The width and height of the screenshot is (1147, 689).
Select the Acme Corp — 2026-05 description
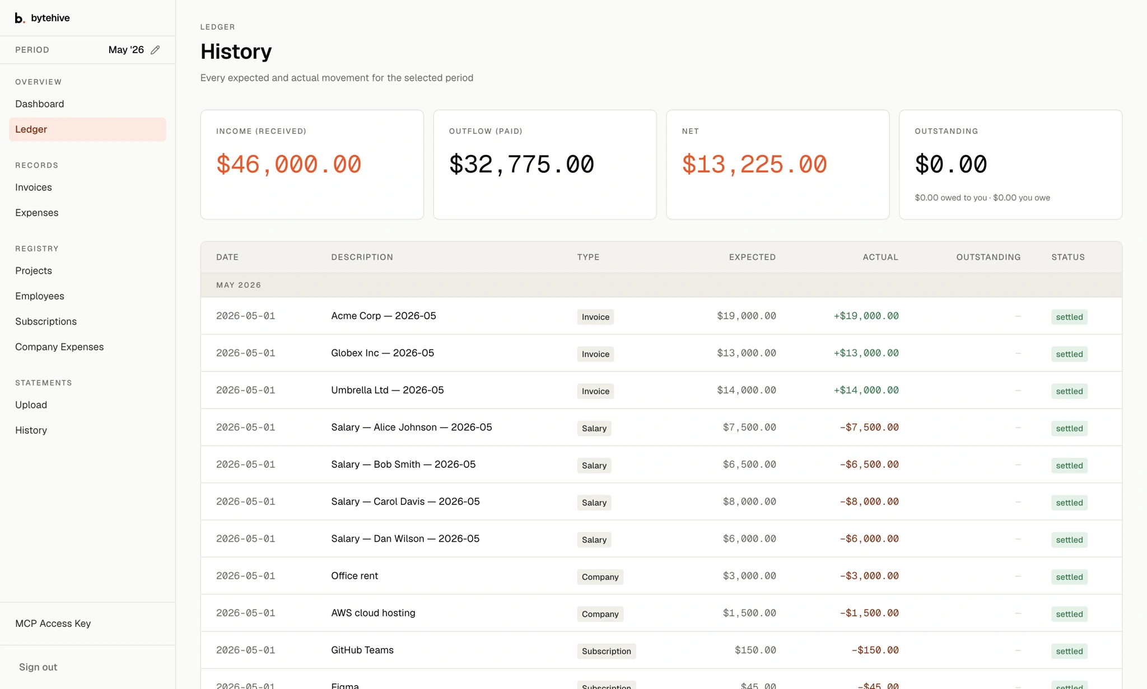pos(384,316)
